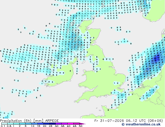The height and width of the screenshot is (127, 165).
Task: Select the legend swatch between 0.5 and 1
Action: point(10,124)
